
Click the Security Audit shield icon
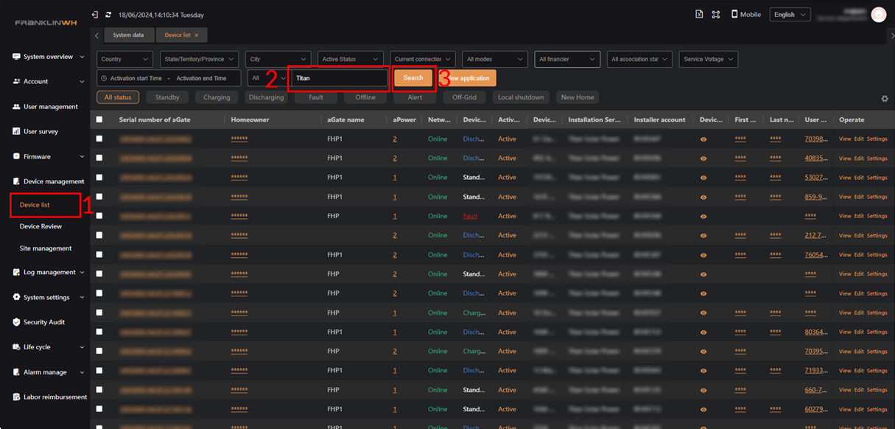point(16,322)
